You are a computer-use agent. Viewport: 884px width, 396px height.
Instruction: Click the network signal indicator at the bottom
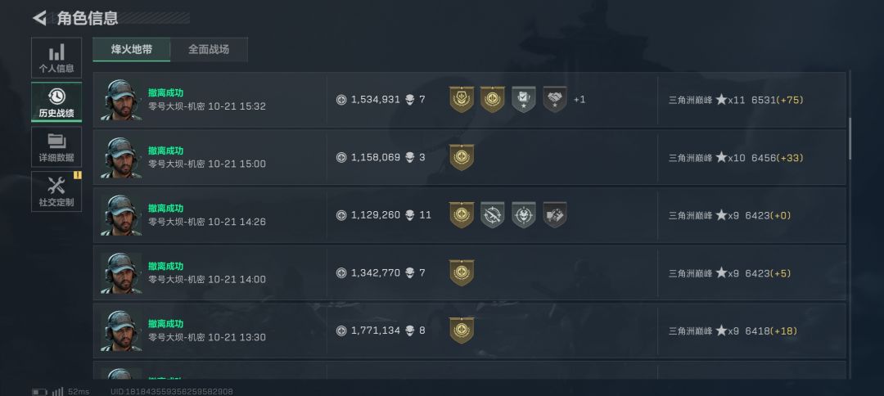(x=57, y=391)
